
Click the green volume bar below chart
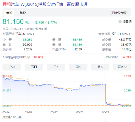(x=106, y=120)
